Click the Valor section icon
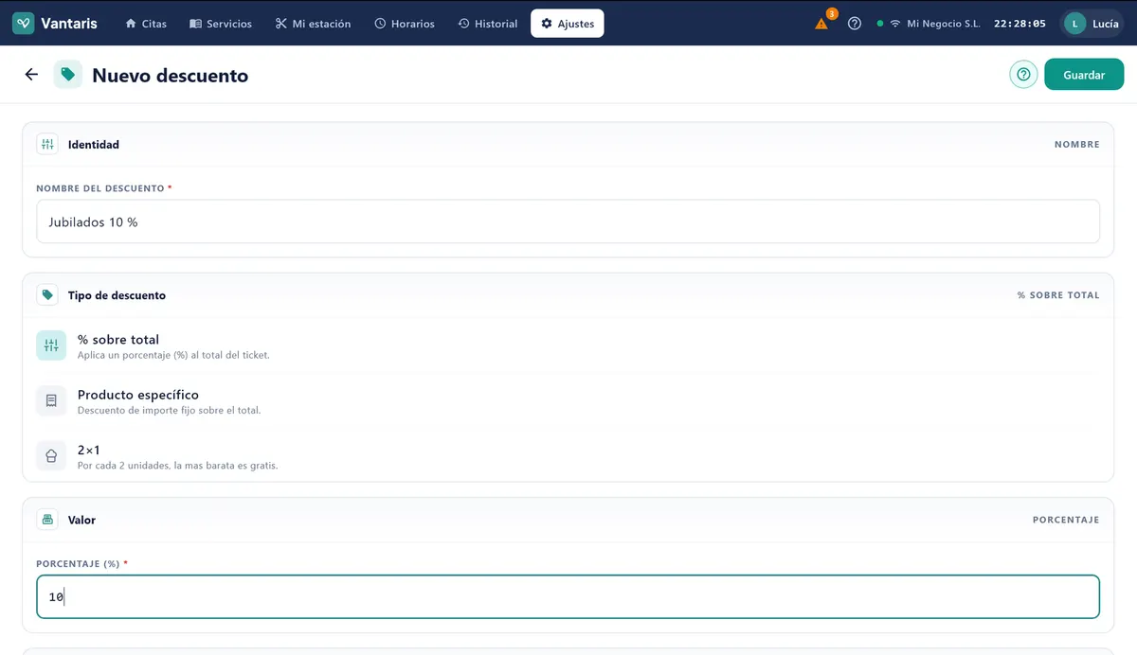This screenshot has height=655, width=1137. (47, 520)
